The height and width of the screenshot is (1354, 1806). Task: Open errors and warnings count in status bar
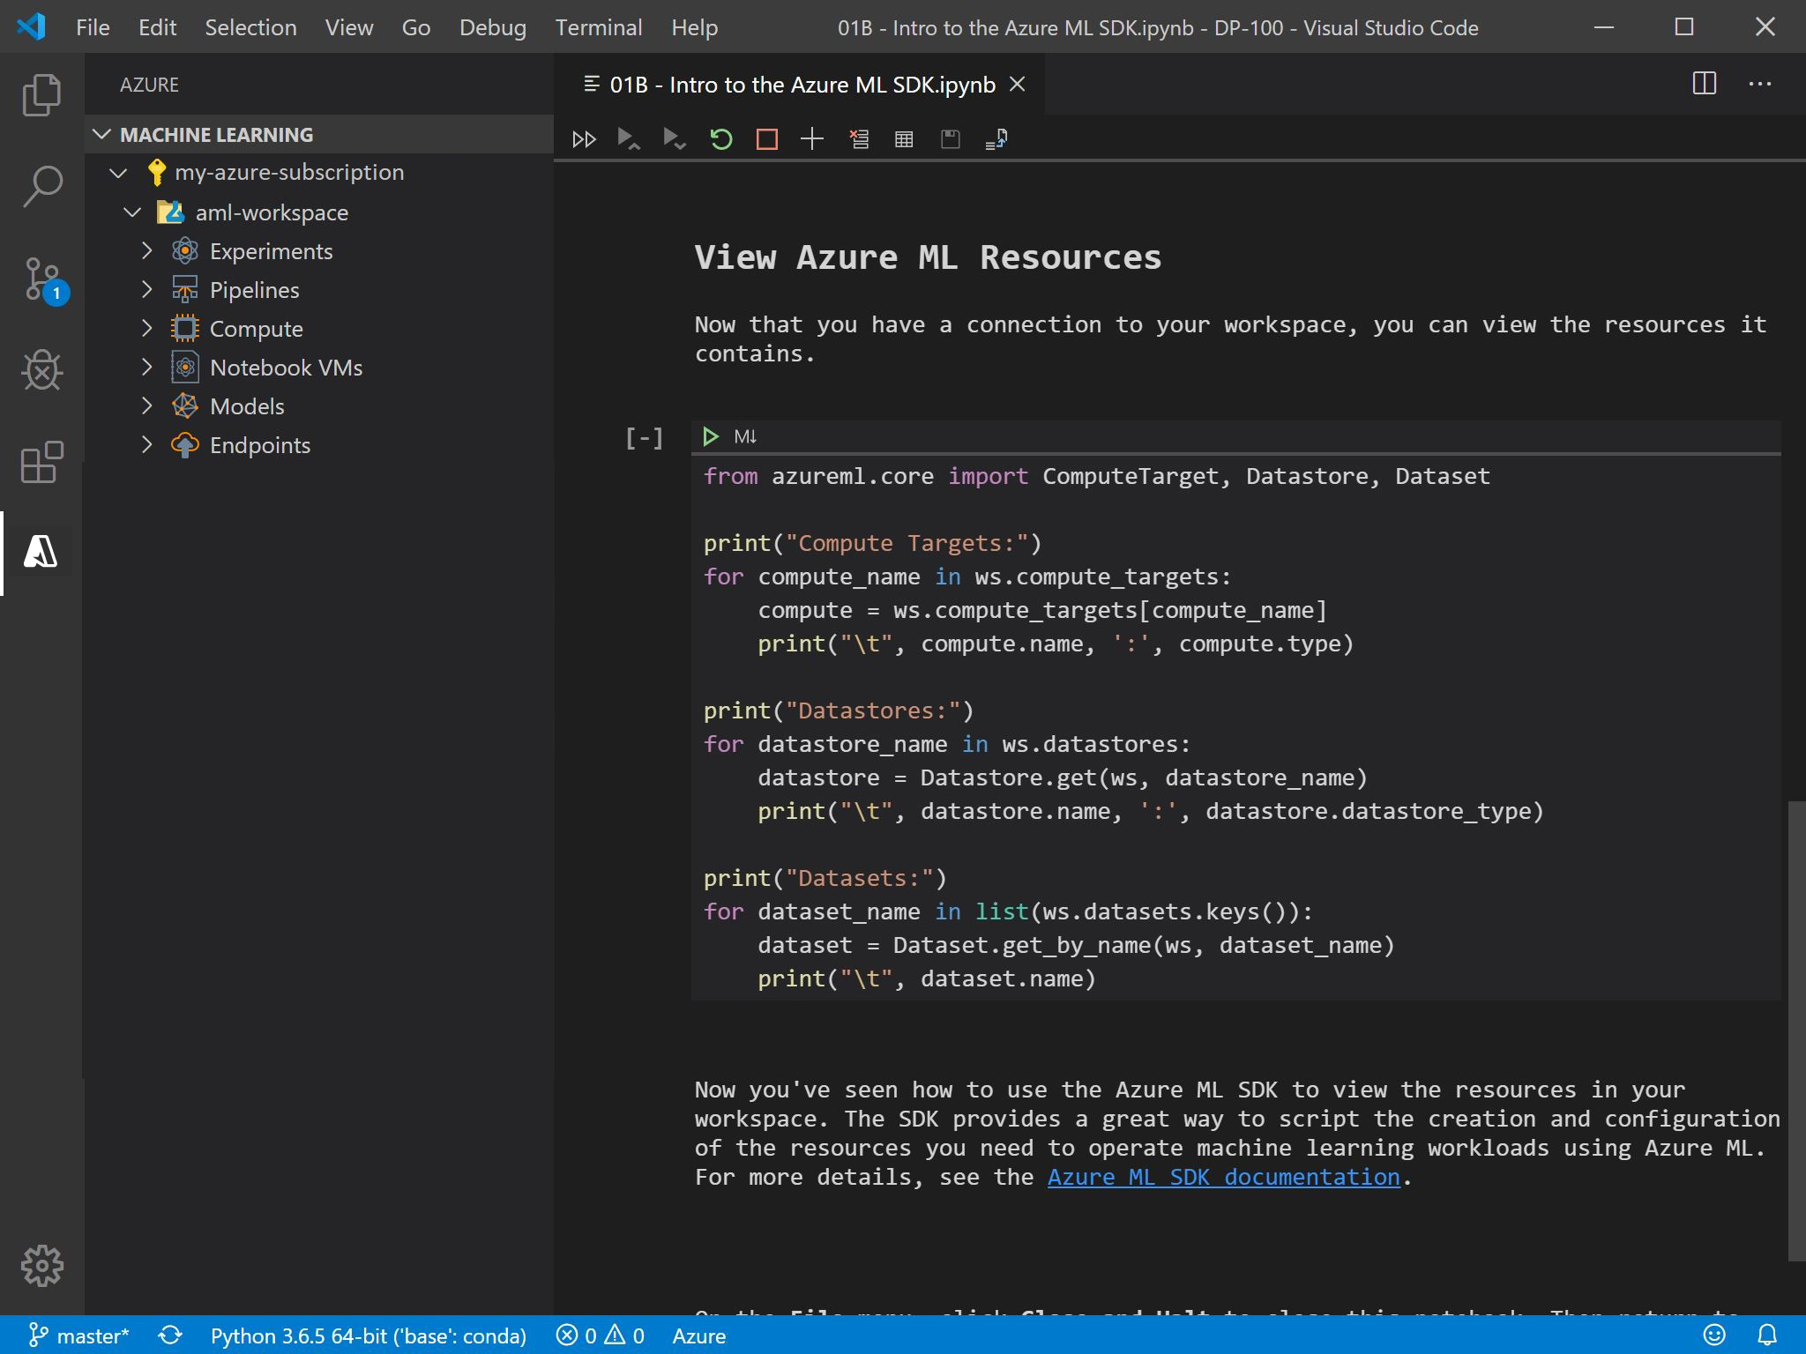[x=600, y=1335]
